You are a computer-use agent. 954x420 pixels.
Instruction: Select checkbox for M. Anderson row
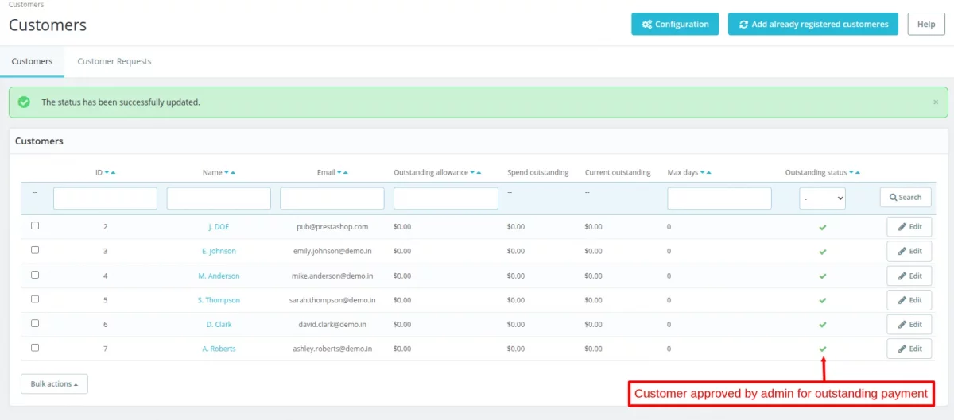point(35,275)
